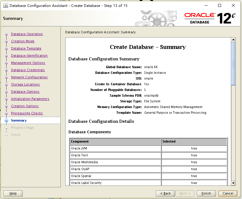The height and width of the screenshot is (199, 242).
Task: Open Database Options step
Action: click(x=25, y=92)
